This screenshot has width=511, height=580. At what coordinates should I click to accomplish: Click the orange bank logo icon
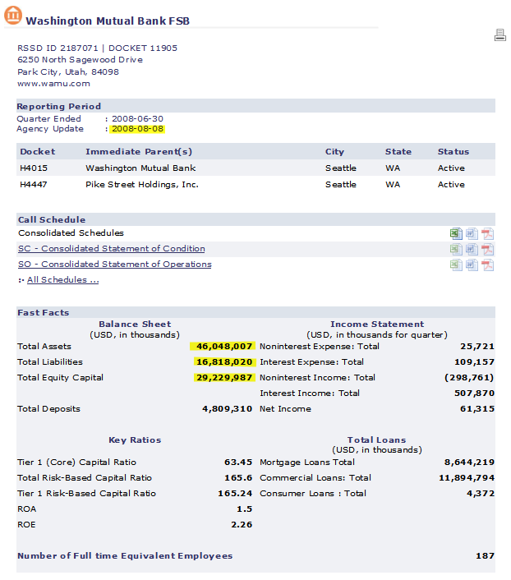click(x=13, y=15)
